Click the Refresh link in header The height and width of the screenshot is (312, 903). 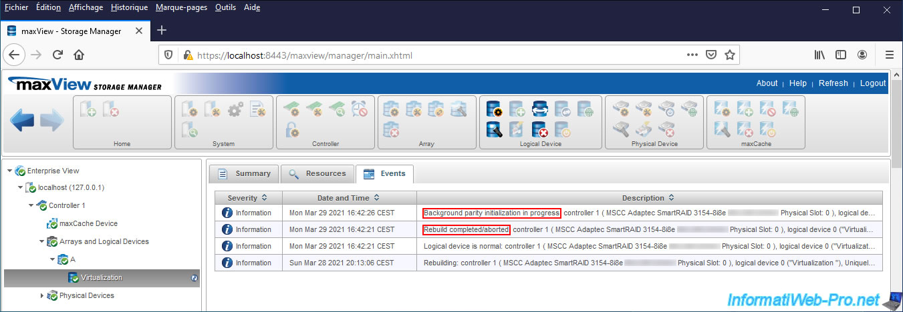coord(833,83)
